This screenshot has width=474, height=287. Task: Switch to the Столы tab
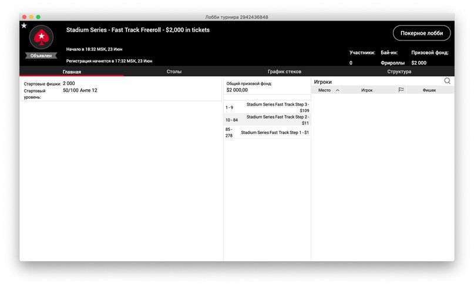pyautogui.click(x=174, y=72)
